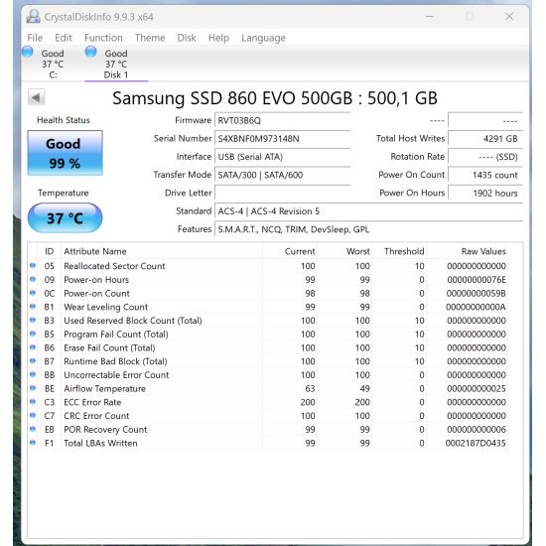Image resolution: width=546 pixels, height=546 pixels.
Task: Click the blue status orb for disk C:
Action: point(27,52)
